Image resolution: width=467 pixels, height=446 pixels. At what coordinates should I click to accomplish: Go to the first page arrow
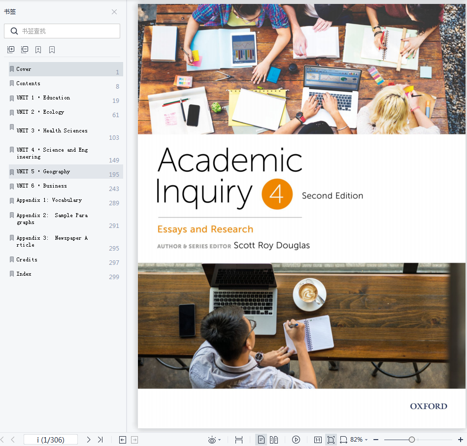coord(2,440)
